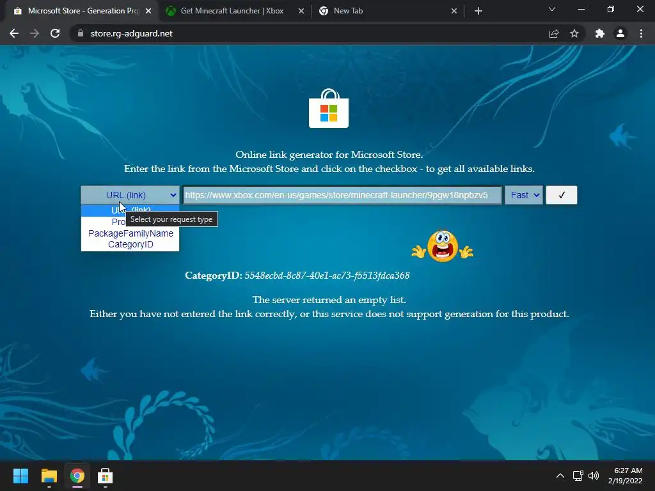Switch to the New Tab tab
Image resolution: width=655 pixels, height=491 pixels.
348,11
